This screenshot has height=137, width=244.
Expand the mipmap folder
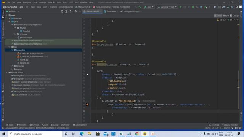point(12,66)
